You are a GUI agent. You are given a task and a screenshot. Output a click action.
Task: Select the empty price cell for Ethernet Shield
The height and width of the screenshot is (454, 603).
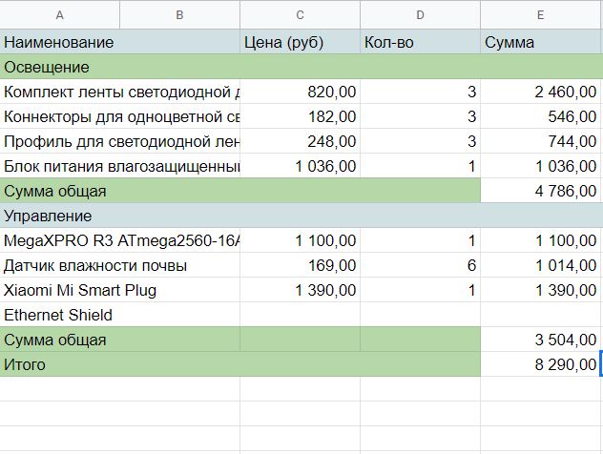pos(300,315)
